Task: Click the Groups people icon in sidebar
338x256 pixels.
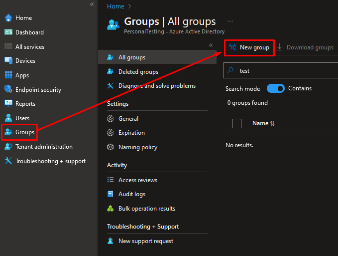Action: [8, 132]
